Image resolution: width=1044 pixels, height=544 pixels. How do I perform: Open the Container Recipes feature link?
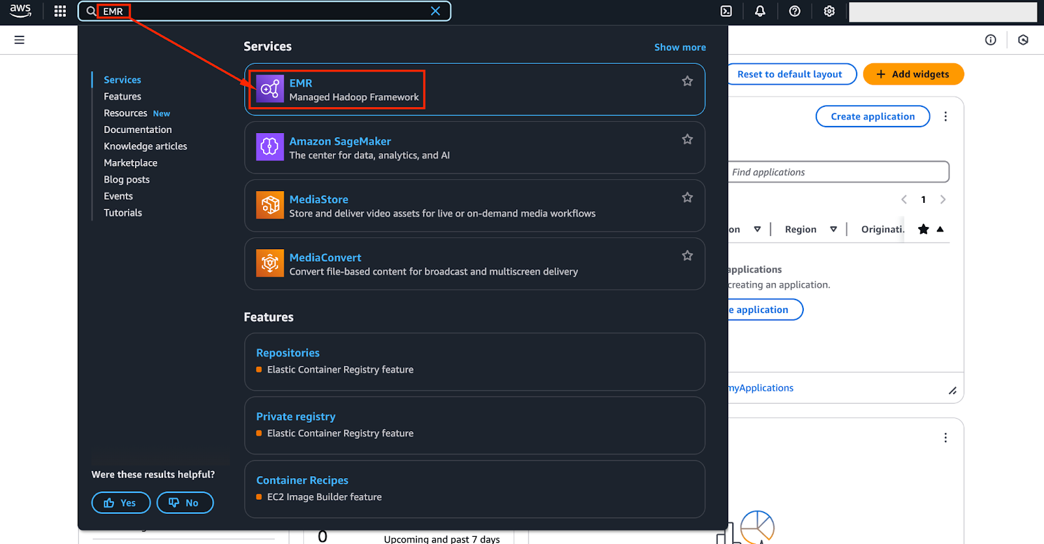302,480
